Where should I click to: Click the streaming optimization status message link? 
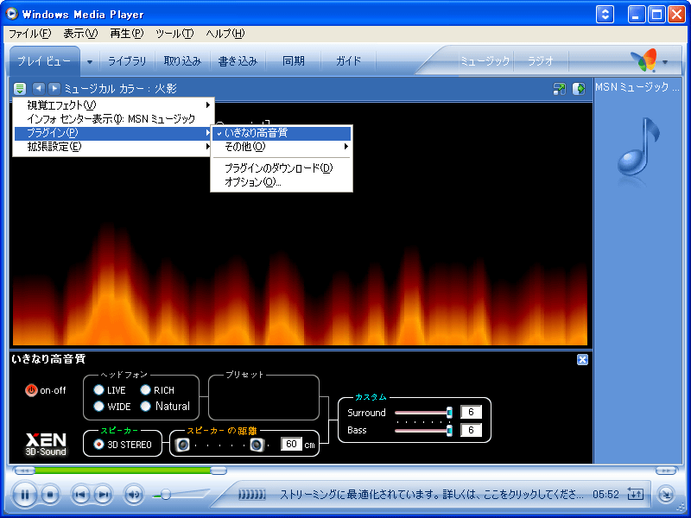pos(431,495)
